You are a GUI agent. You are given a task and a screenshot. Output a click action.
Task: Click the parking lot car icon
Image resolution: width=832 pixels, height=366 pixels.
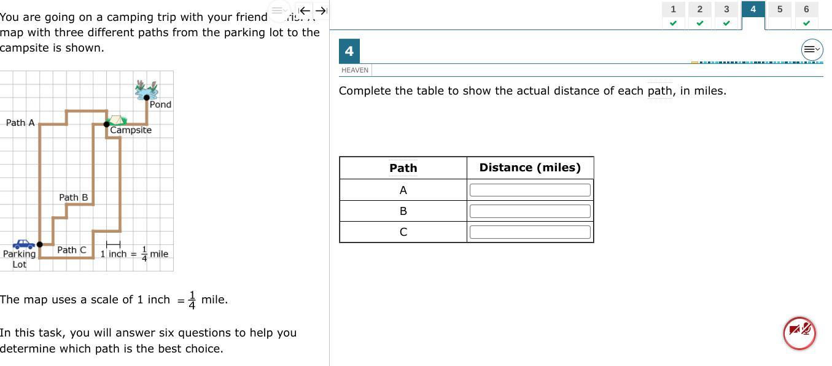tap(23, 244)
